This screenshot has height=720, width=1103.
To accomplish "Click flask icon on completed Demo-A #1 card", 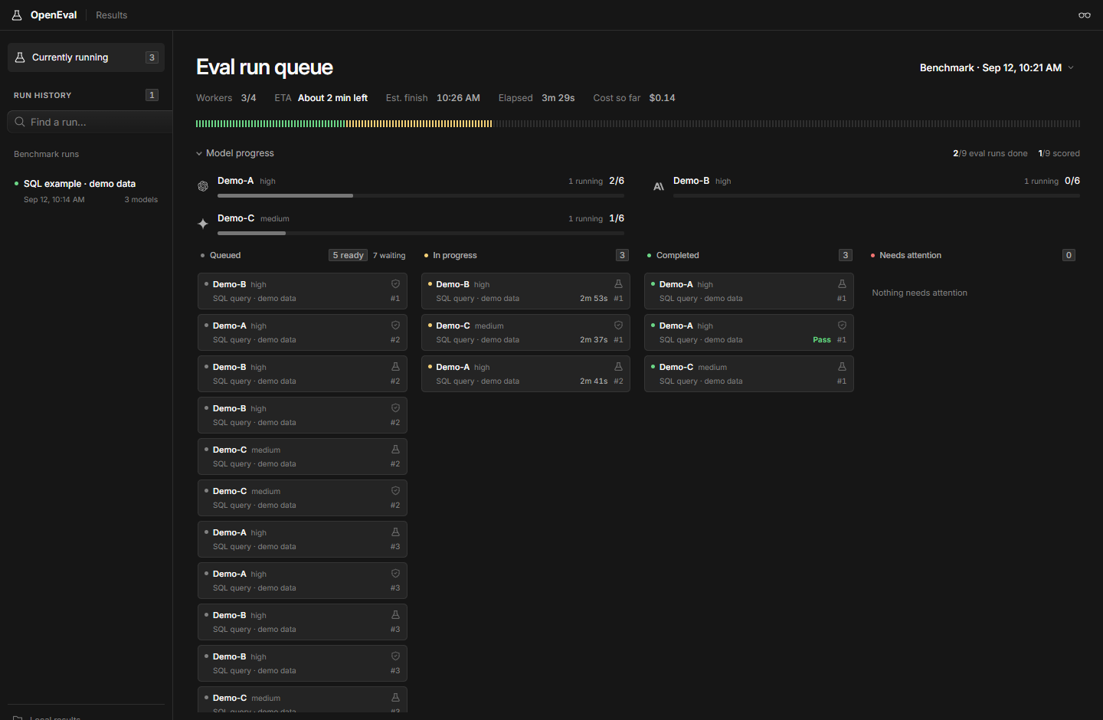I will click(842, 284).
